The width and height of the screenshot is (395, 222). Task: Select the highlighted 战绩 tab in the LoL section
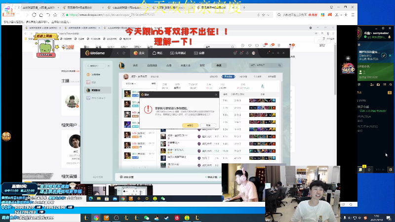pos(219,66)
